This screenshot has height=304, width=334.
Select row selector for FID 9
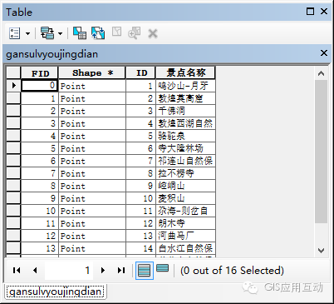coord(13,198)
